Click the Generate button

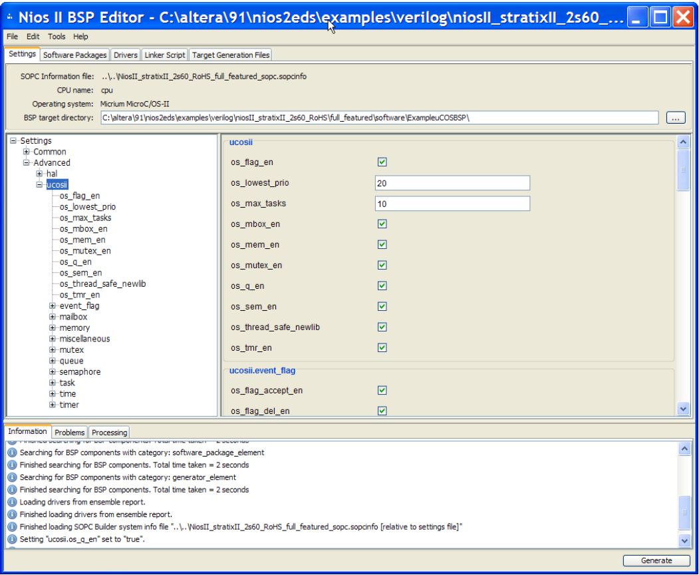click(x=656, y=560)
